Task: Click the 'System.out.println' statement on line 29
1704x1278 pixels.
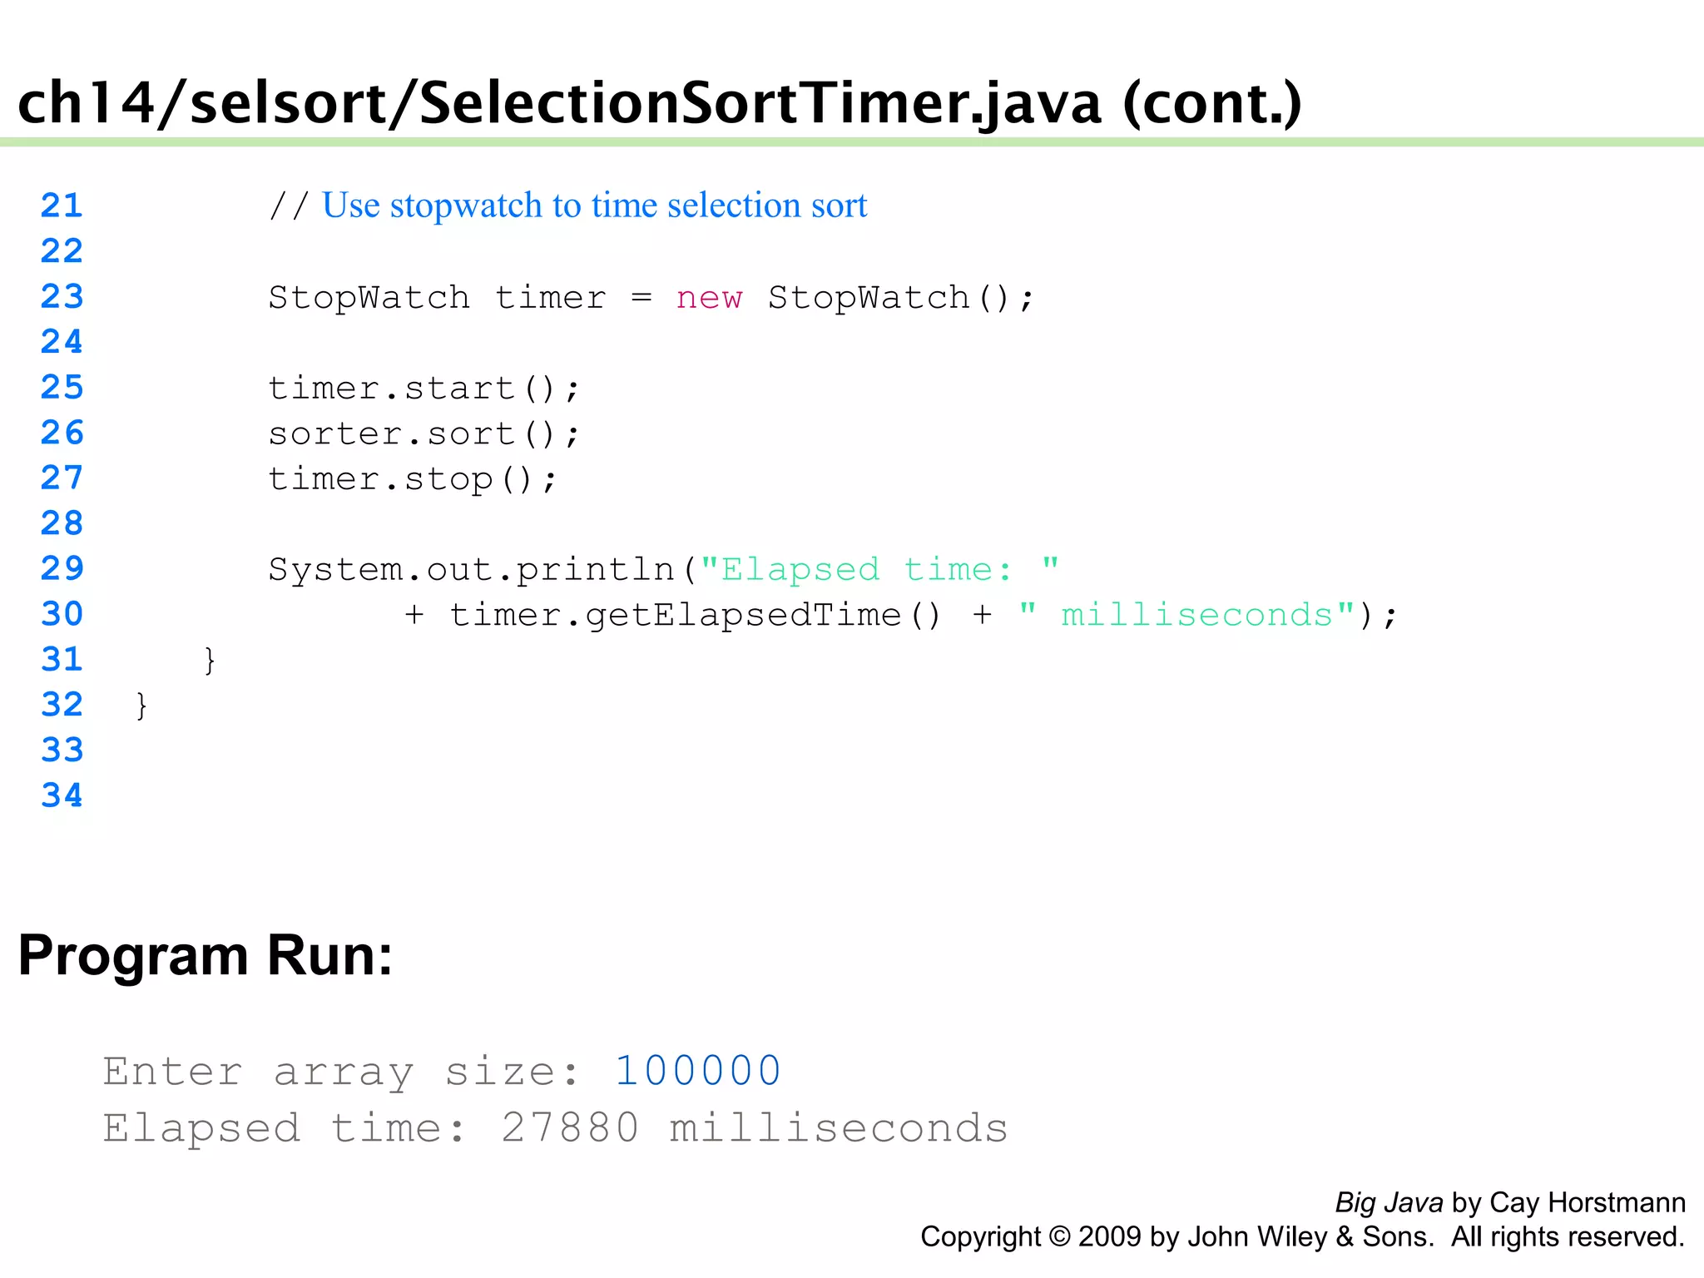Action: (x=664, y=570)
